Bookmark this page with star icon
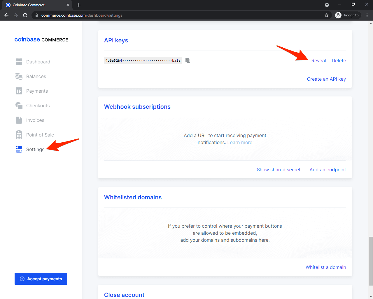373x299 pixels. (x=327, y=15)
